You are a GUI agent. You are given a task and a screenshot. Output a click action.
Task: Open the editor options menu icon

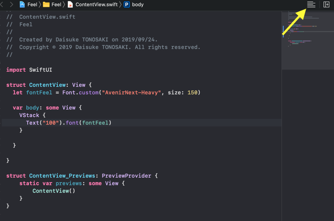311,4
